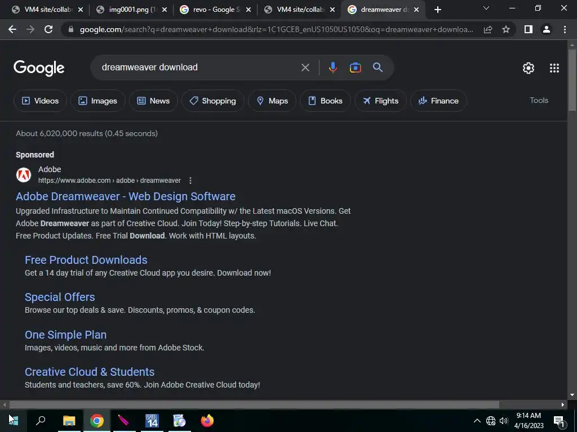Click into the dreamweaver download search box

pos(199,67)
